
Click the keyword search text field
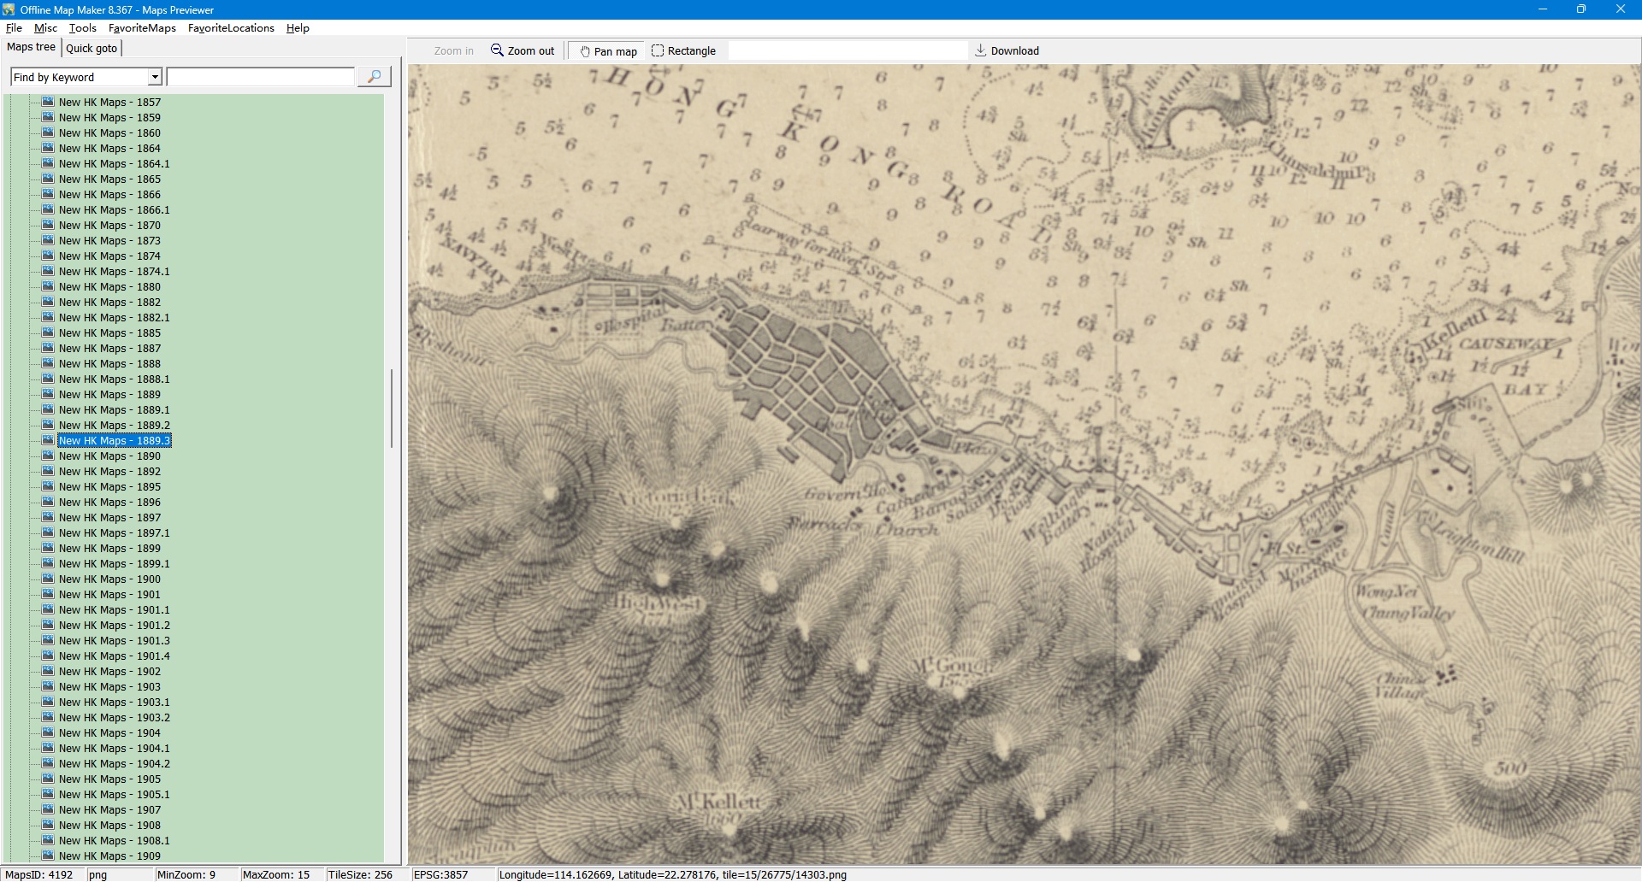click(261, 78)
